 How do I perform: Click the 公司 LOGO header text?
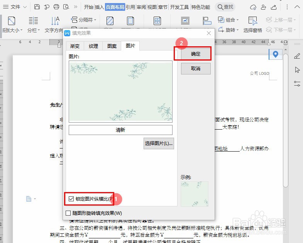point(259,73)
